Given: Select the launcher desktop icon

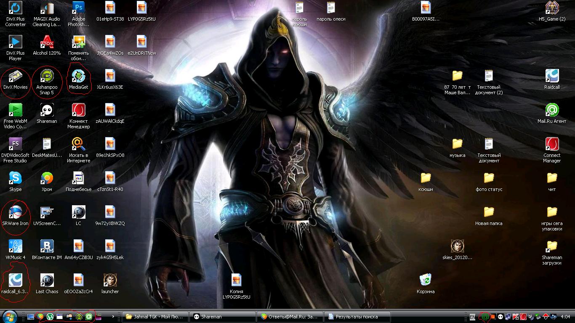Looking at the screenshot, I should pos(110,284).
